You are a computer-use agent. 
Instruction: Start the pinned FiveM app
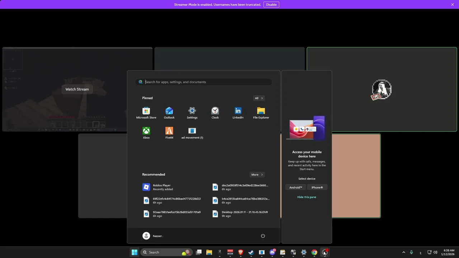169,133
